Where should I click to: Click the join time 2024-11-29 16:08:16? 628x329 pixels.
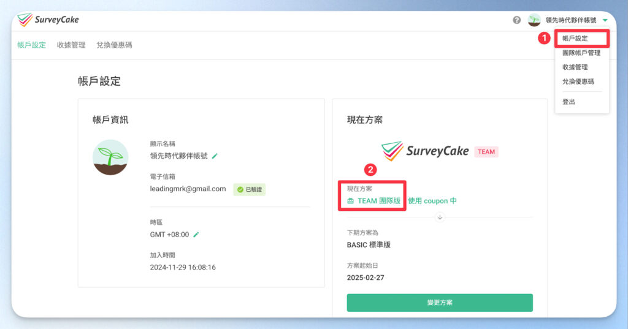point(183,267)
